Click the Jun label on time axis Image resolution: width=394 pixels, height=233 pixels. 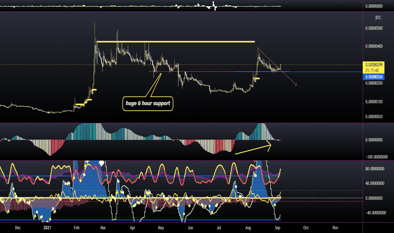(190, 228)
